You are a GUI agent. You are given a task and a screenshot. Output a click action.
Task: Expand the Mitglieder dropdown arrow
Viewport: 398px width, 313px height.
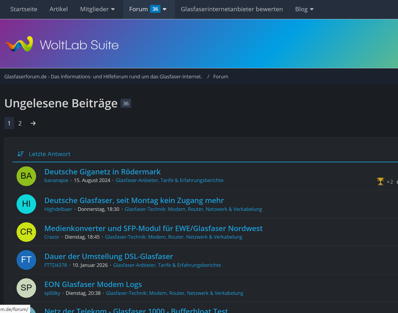tap(113, 9)
